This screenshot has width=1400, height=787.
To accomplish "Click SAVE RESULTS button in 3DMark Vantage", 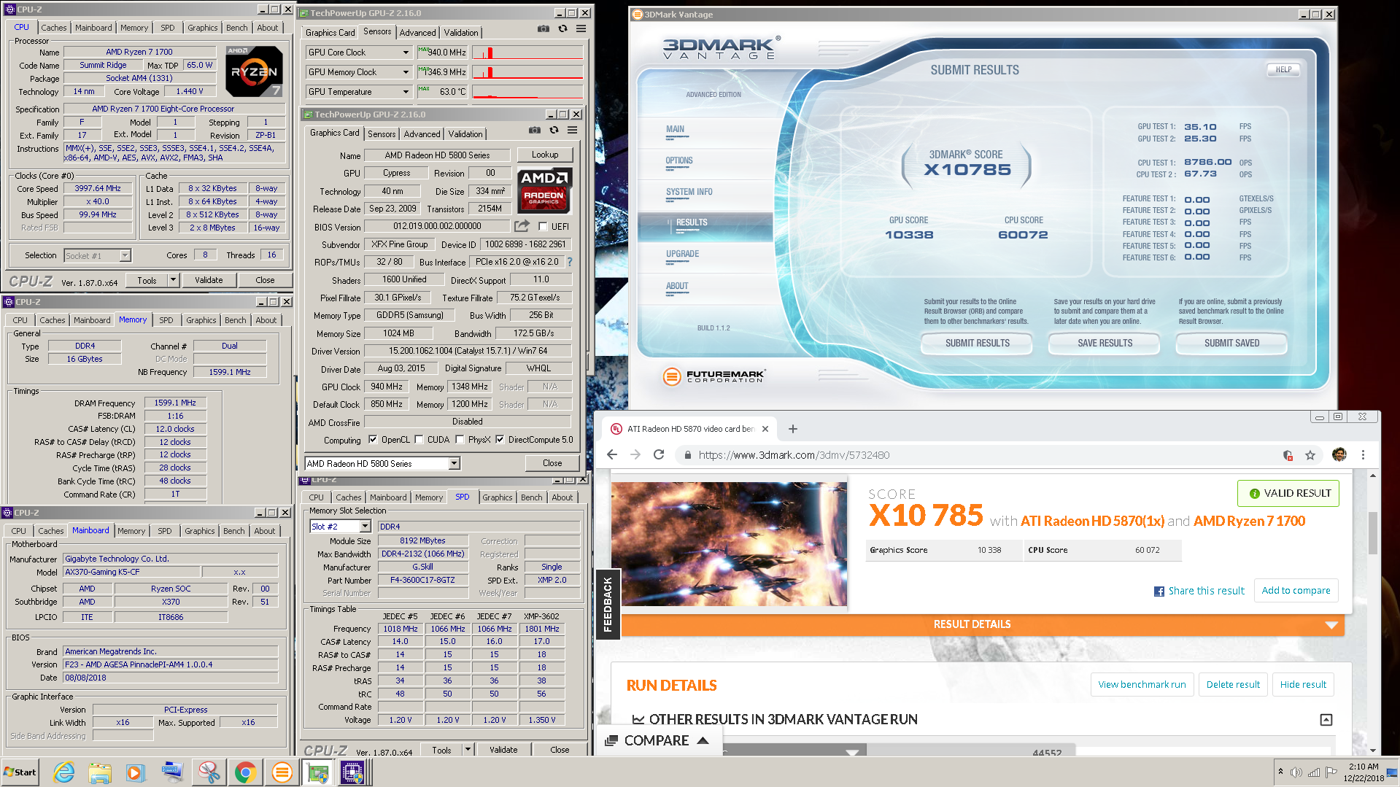I will pos(1105,343).
